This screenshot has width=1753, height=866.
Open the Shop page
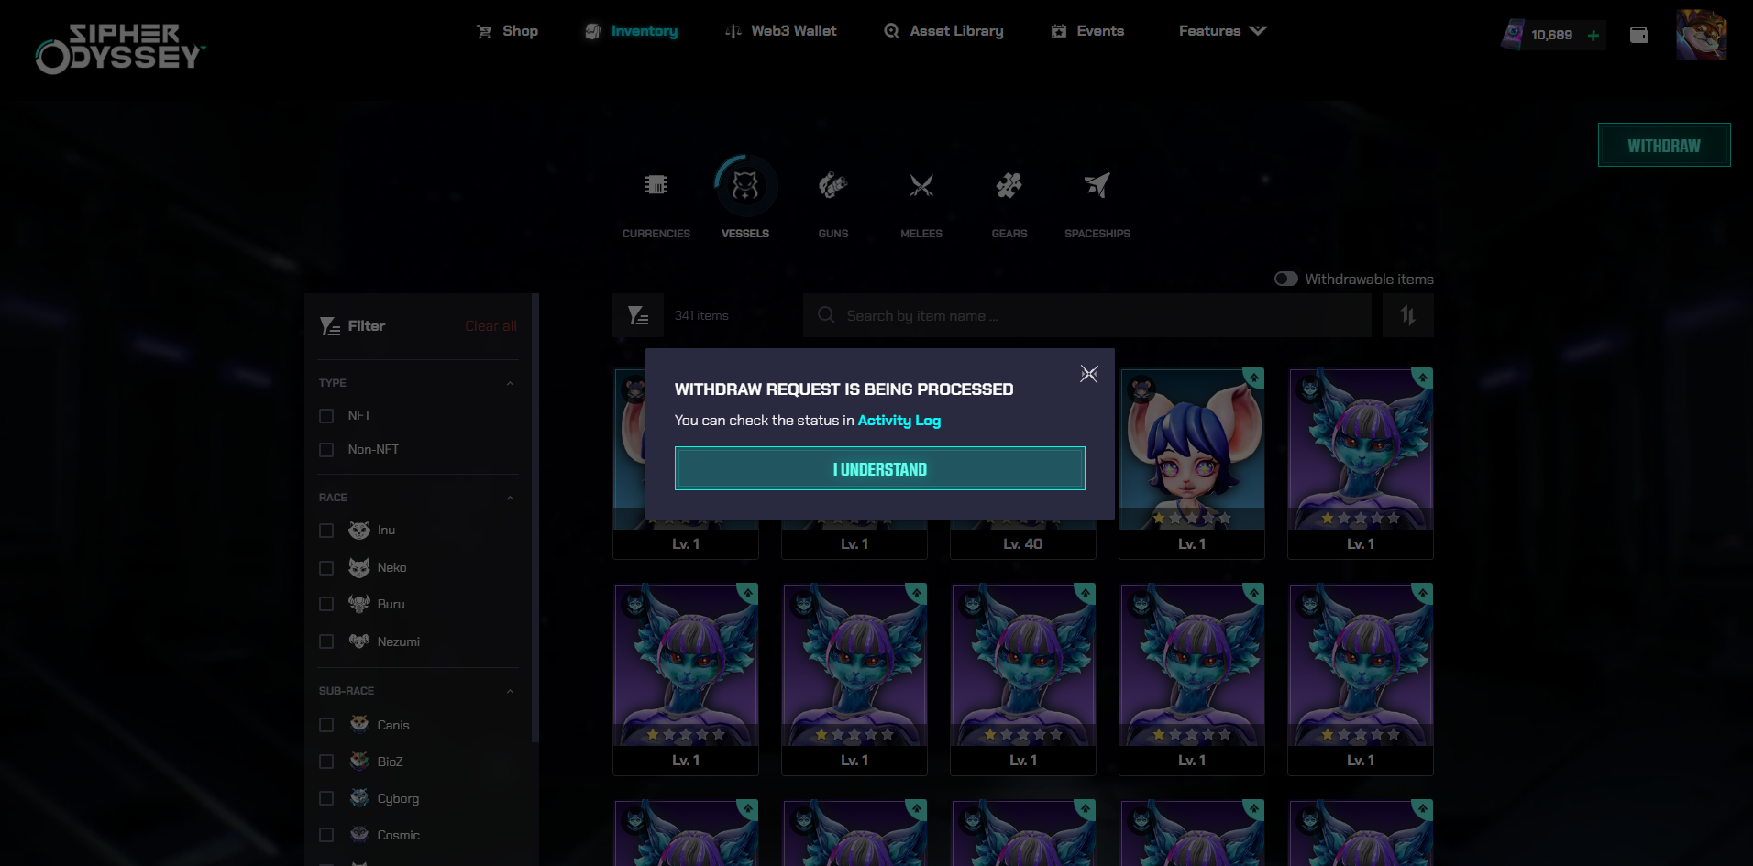507,31
